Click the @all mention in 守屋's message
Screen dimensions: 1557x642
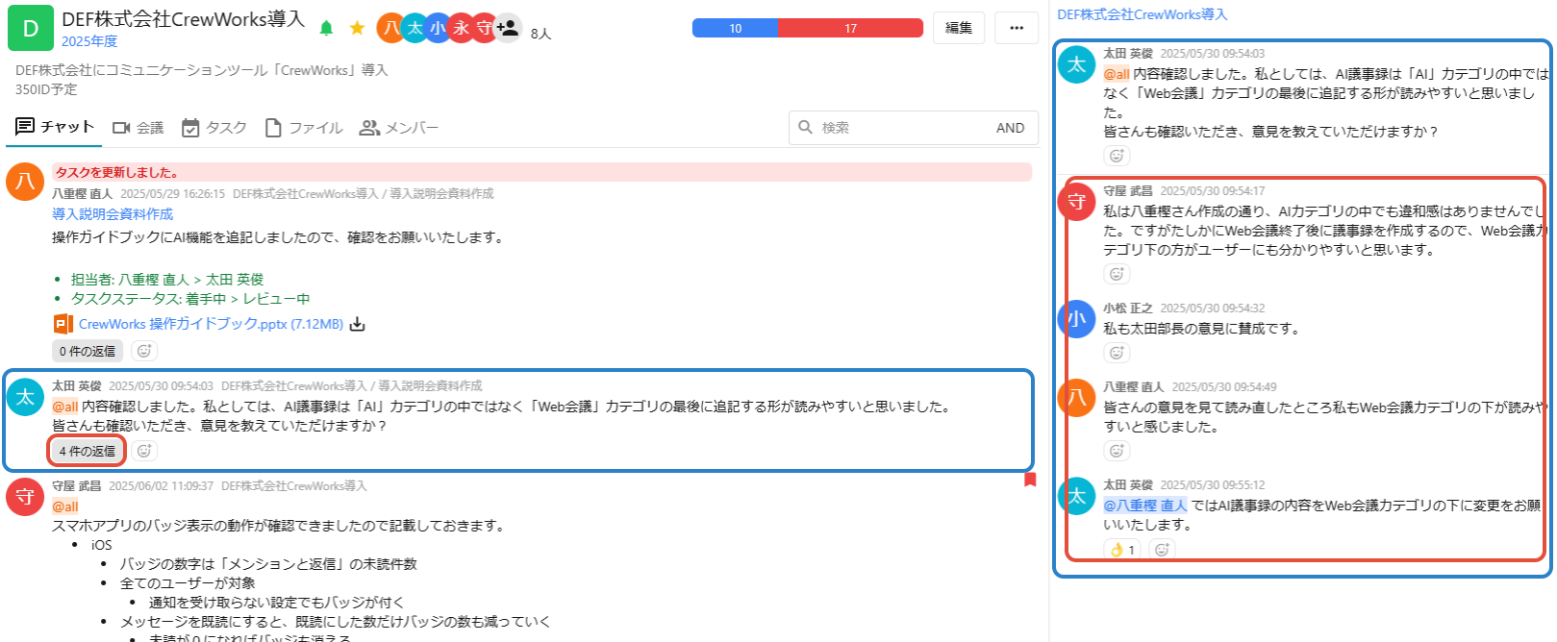click(x=65, y=506)
